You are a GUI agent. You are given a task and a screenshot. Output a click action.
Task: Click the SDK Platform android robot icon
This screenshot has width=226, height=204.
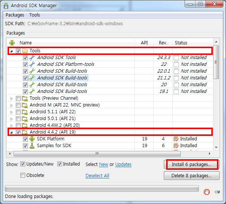[x=32, y=139]
